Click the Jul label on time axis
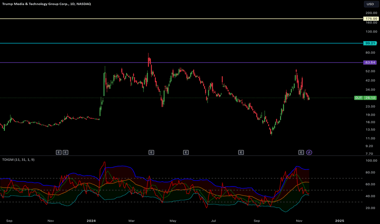Image resolution: width=380 pixels, height=224 pixels. [x=214, y=221]
